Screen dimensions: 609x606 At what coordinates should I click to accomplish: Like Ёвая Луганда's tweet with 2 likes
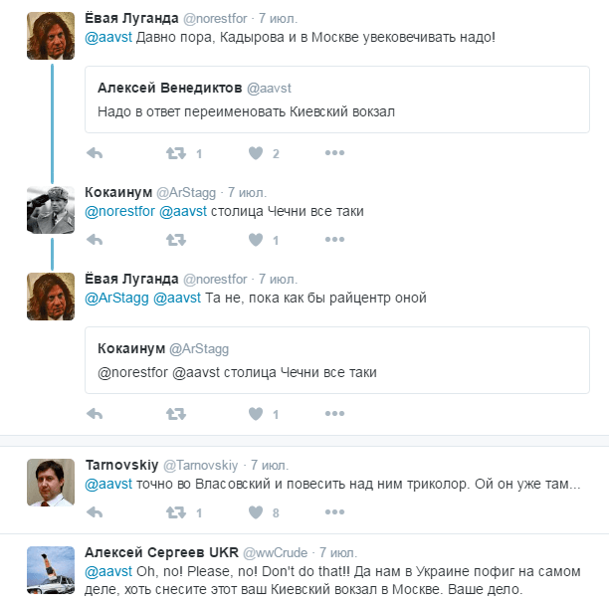(256, 153)
